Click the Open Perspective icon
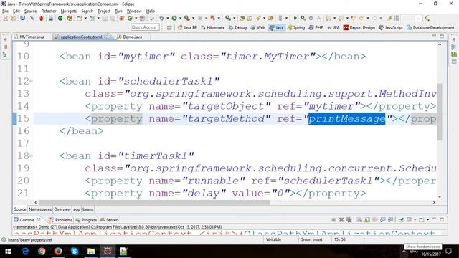The width and height of the screenshot is (459, 258). 169,27
